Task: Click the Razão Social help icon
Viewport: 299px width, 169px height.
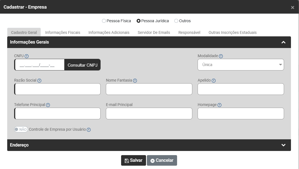Action: [39, 81]
